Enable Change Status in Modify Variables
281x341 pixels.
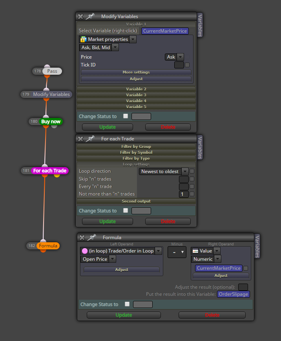126,116
